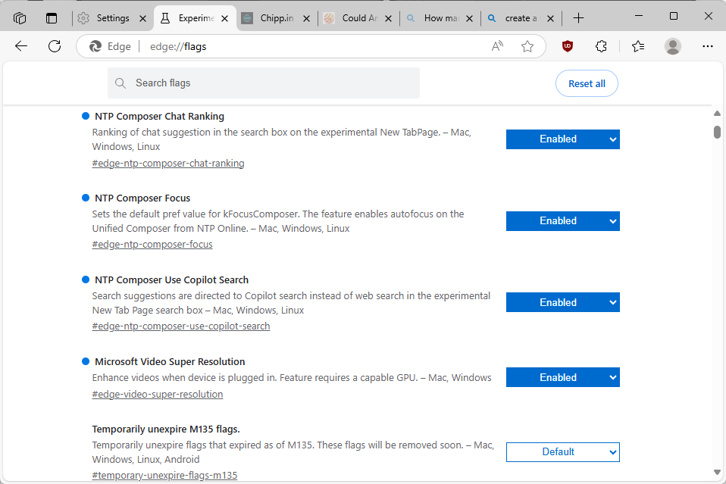This screenshot has height=484, width=726.
Task: Open the edge-ntp-composer-chat-ranking link
Action: coord(167,163)
